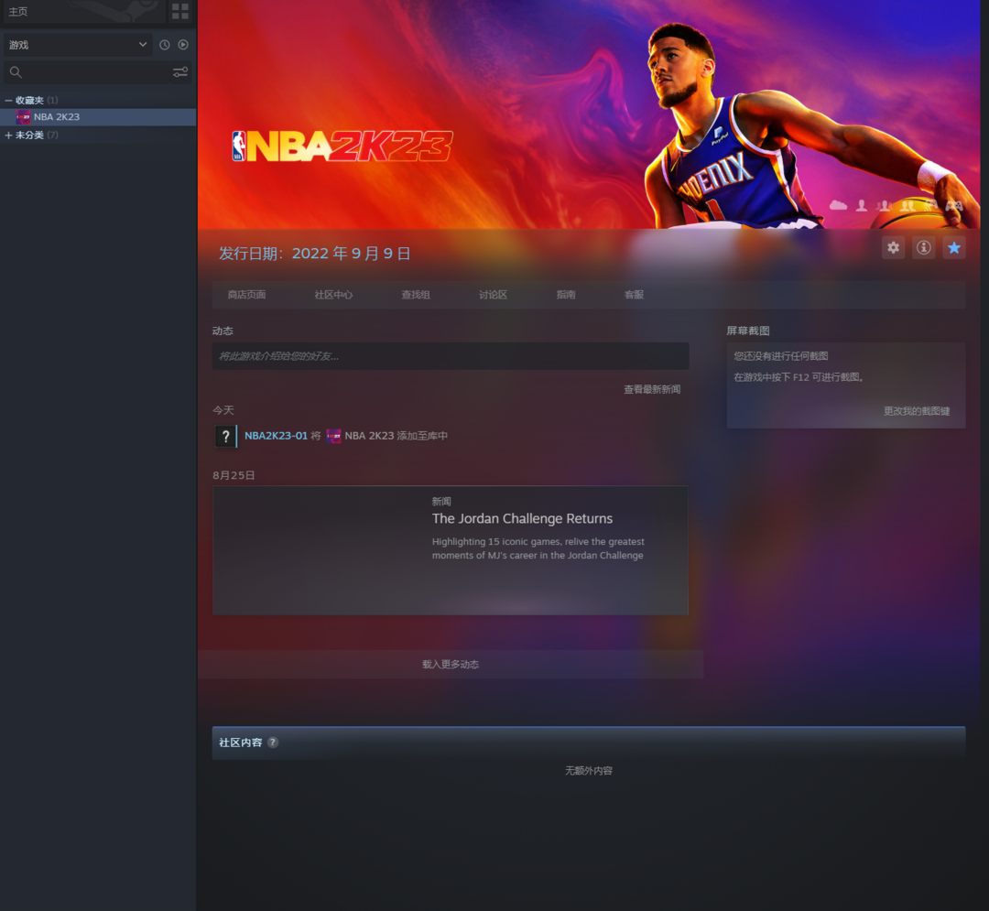The width and height of the screenshot is (989, 911).
Task: Open the 商店页面 tab
Action: pos(246,295)
